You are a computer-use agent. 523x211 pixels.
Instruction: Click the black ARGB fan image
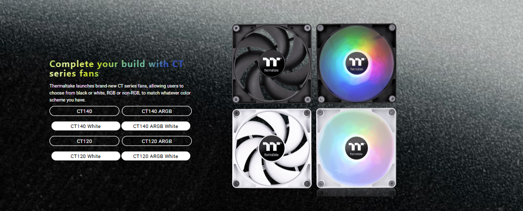(356, 63)
